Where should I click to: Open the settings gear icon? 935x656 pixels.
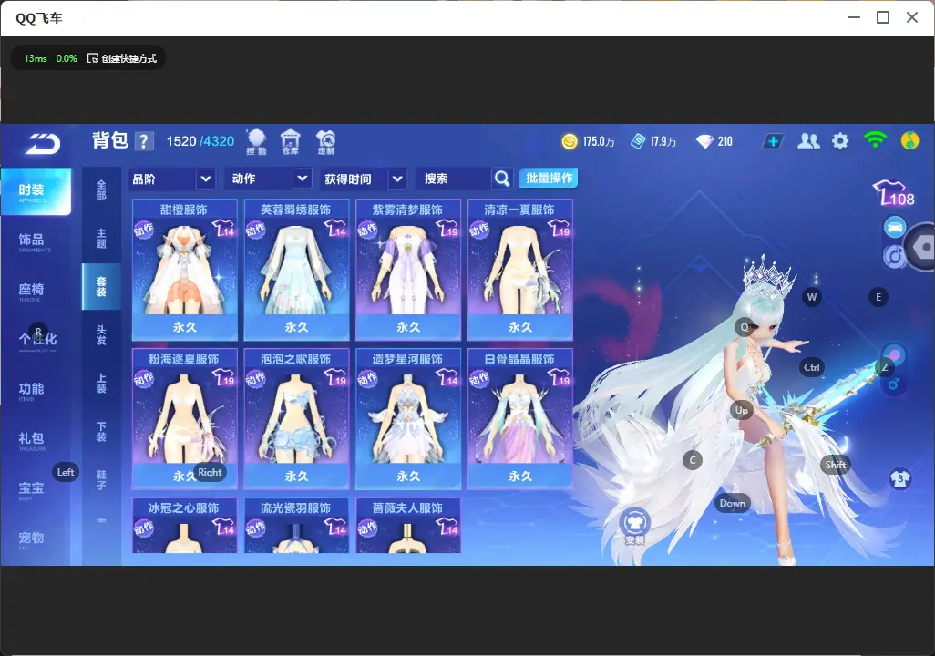point(840,141)
